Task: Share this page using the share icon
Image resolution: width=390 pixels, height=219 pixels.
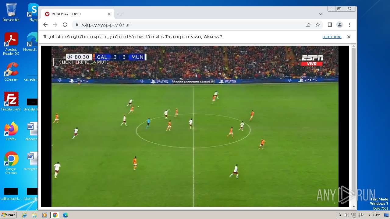Action: point(308,25)
